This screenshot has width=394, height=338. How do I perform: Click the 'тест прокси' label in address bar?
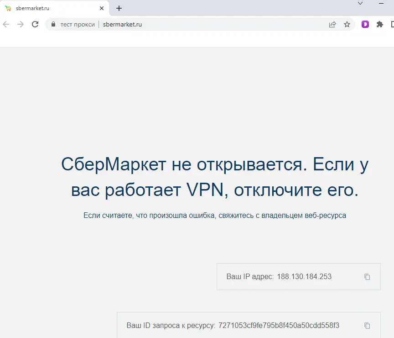[x=78, y=24]
